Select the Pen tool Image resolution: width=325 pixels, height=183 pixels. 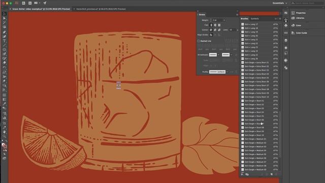pyautogui.click(x=5, y=32)
